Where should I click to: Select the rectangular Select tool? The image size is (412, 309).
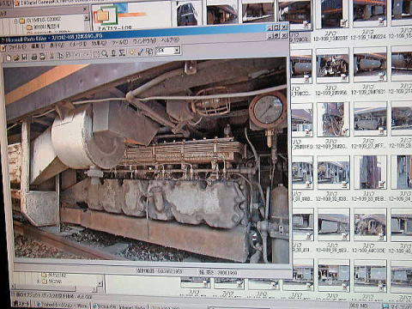[96, 54]
